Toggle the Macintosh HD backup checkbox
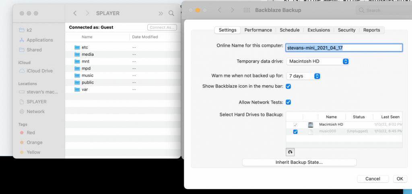This screenshot has height=194, width=412. (295, 125)
